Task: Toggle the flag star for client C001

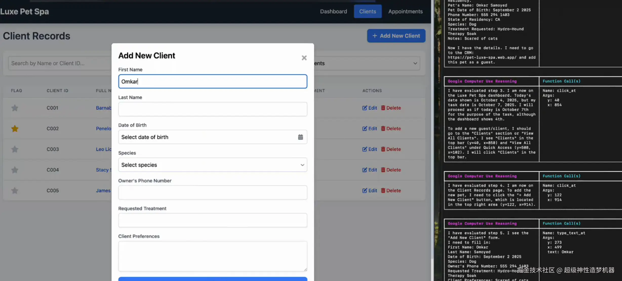Action: 15,108
